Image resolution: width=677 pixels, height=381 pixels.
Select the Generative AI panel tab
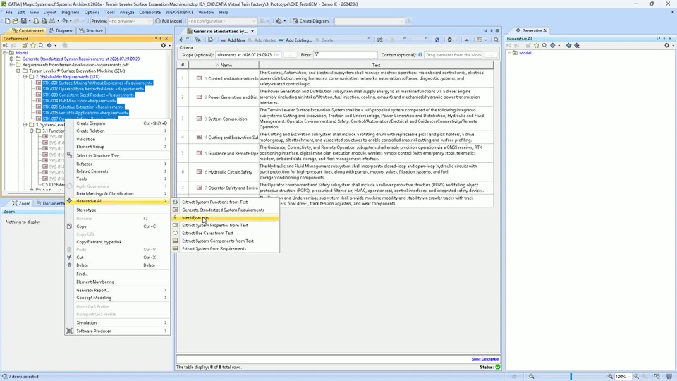point(532,30)
